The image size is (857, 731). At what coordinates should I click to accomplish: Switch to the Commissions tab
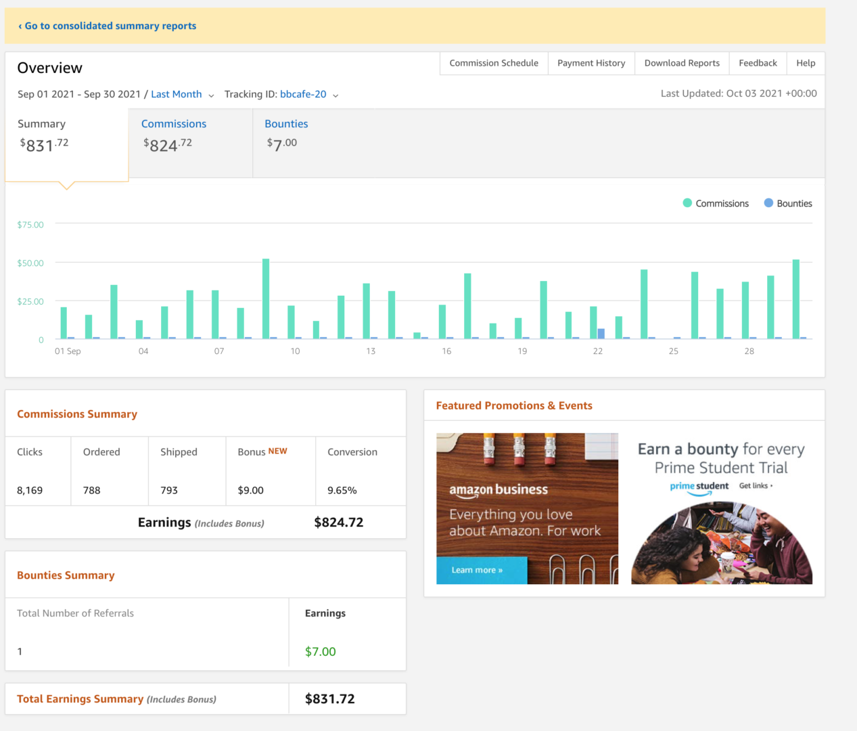pos(191,143)
